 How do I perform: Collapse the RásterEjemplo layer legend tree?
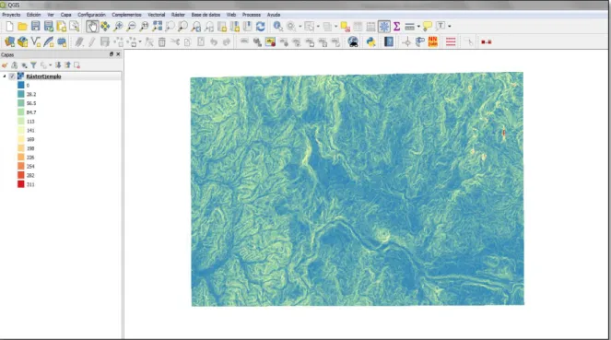[5, 76]
